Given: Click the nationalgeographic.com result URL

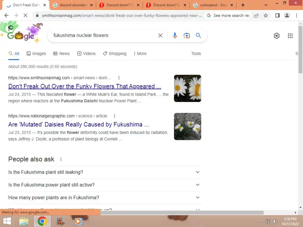Looking at the screenshot, I should (58, 116).
